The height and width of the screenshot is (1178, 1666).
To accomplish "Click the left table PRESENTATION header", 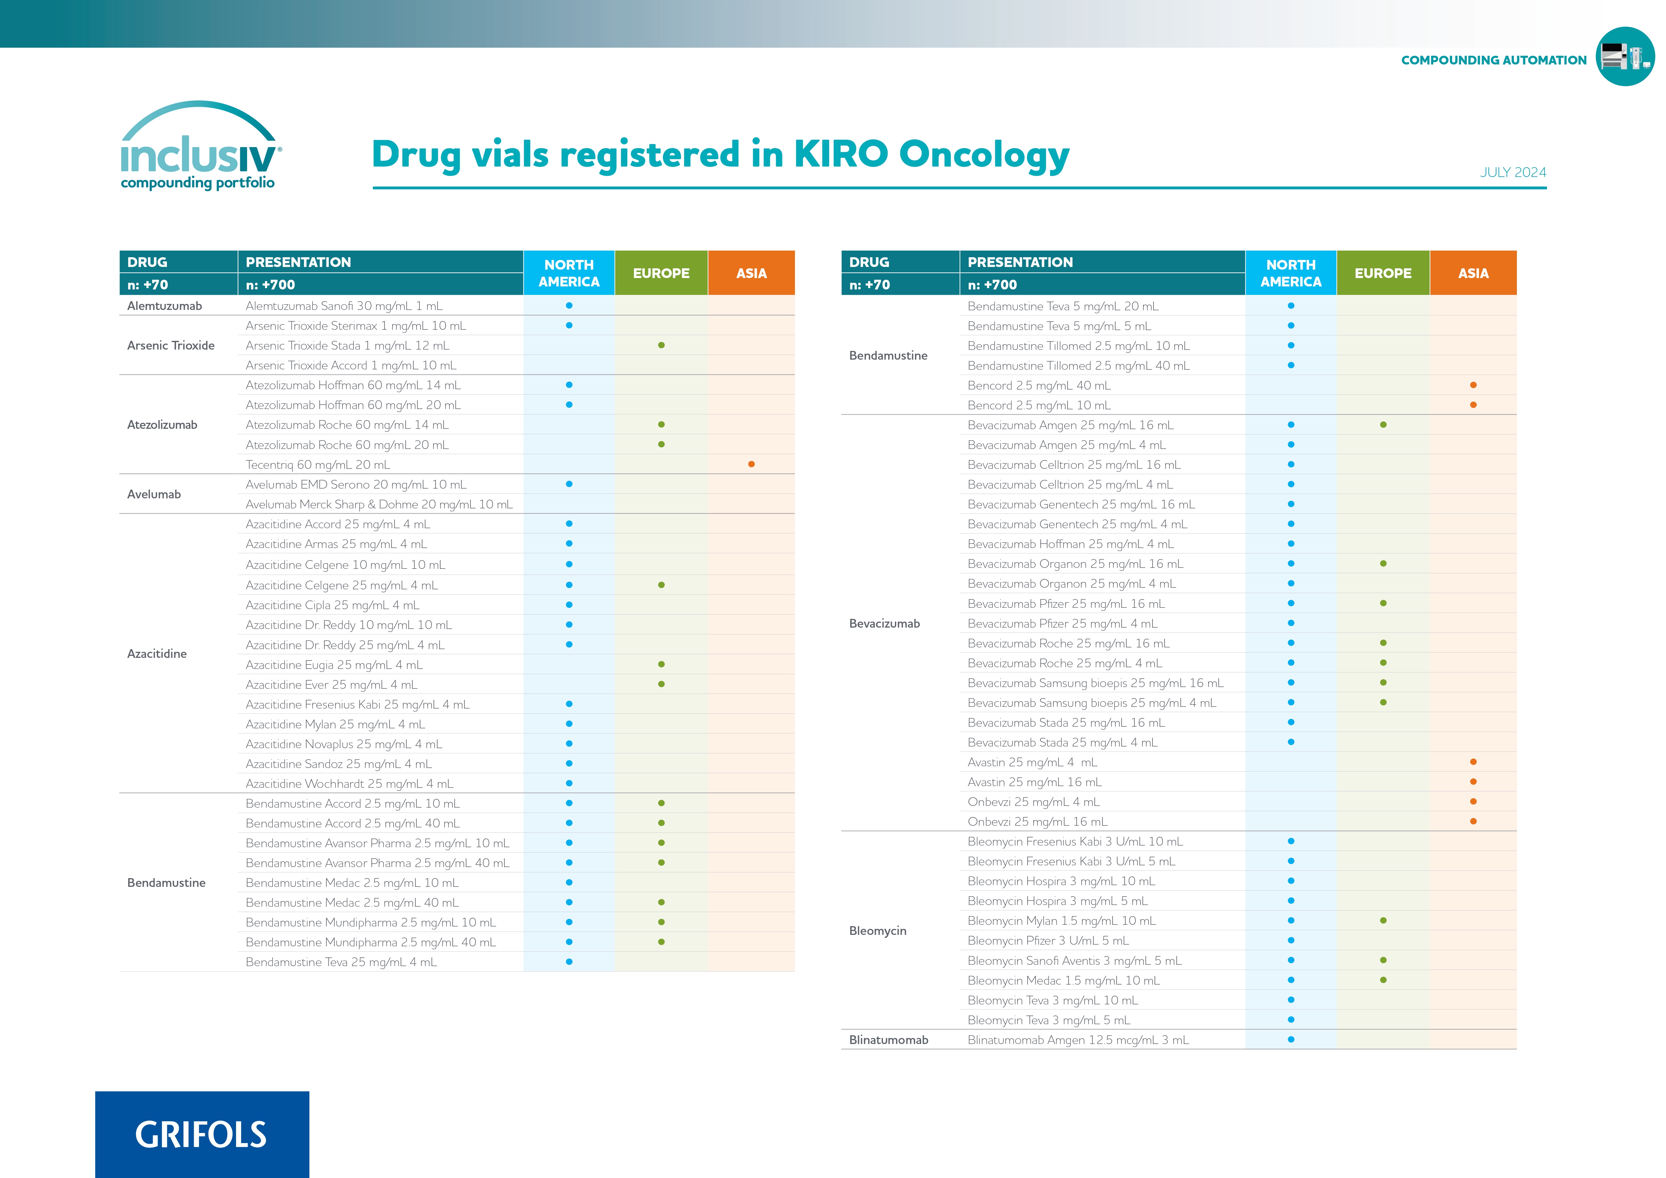I will pos(298,262).
